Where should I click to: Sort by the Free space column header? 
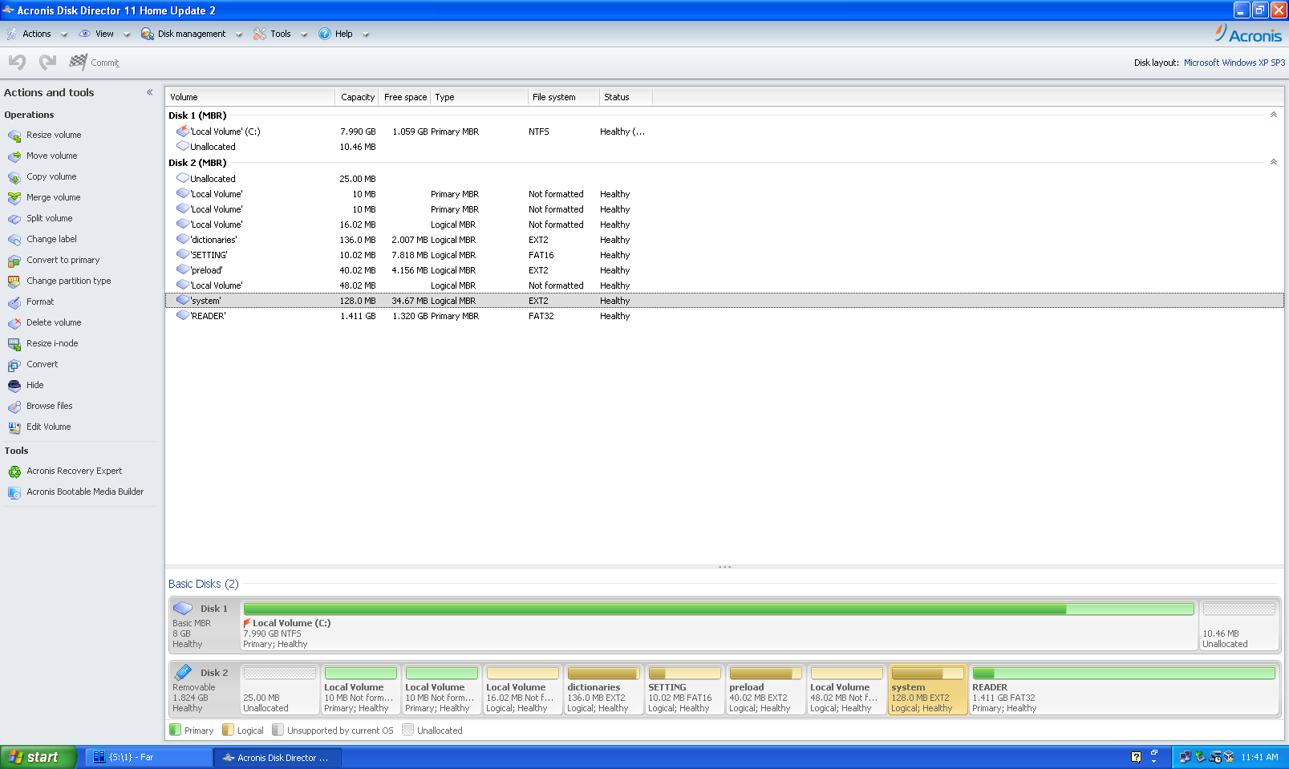pos(404,97)
